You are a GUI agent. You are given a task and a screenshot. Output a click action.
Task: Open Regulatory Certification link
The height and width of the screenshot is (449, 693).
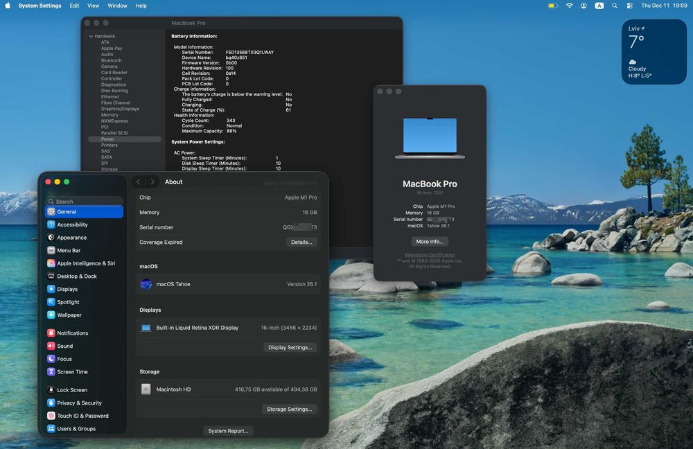(x=430, y=255)
